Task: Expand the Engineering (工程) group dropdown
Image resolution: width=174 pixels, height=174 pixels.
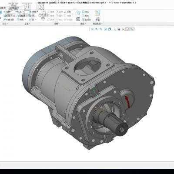Action: tap(27, 23)
